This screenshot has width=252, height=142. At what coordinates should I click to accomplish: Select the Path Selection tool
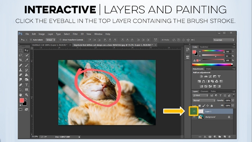pos(21,90)
